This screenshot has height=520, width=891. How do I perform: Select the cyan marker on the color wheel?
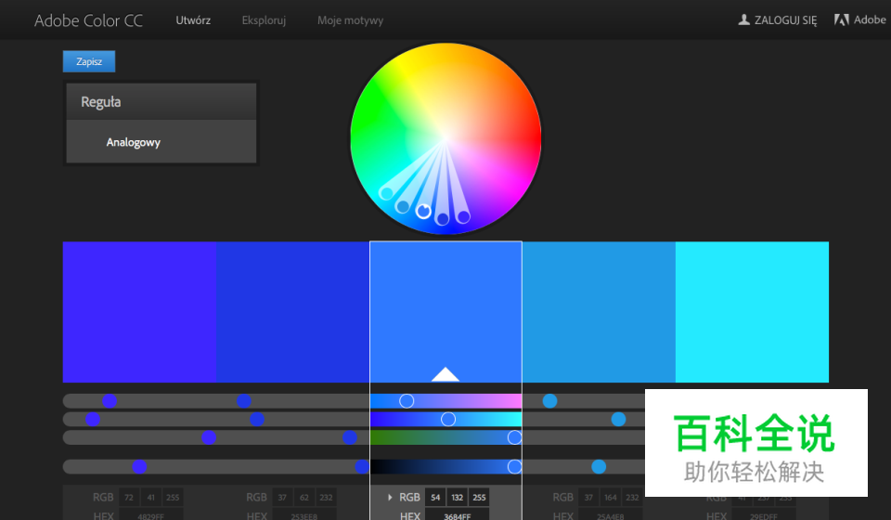387,193
